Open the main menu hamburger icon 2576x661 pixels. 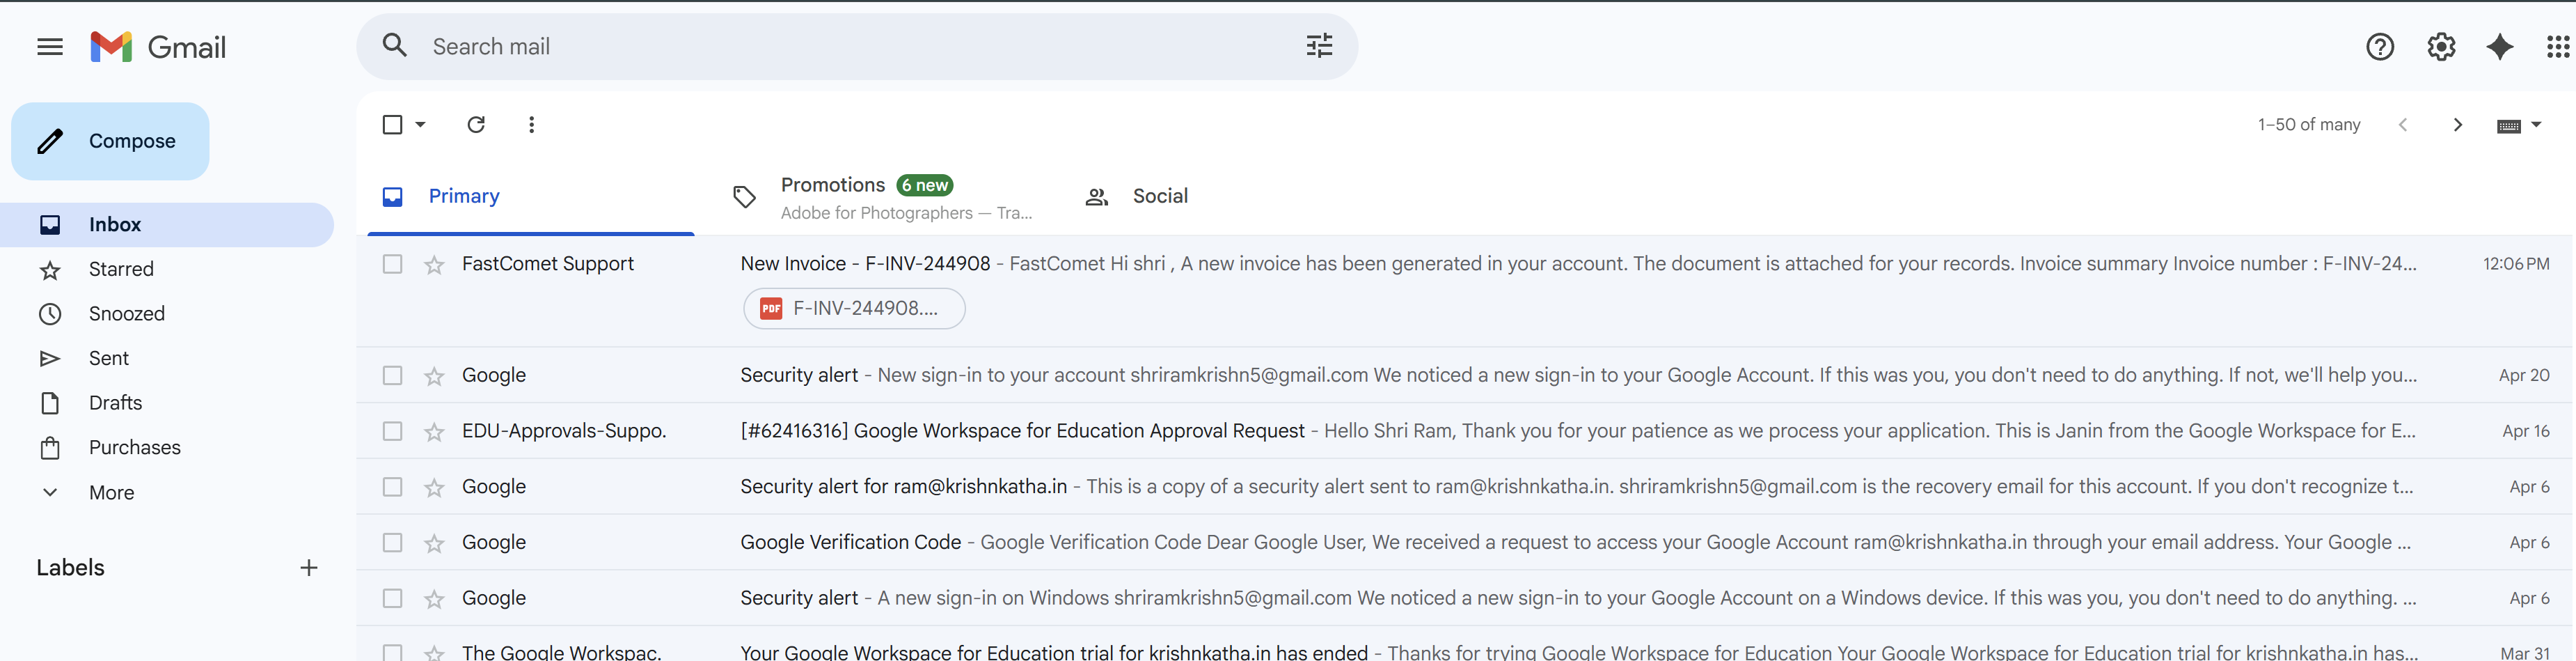click(50, 47)
